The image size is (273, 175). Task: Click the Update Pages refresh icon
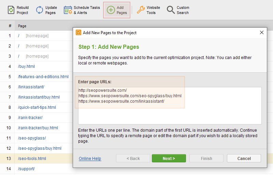point(40,10)
